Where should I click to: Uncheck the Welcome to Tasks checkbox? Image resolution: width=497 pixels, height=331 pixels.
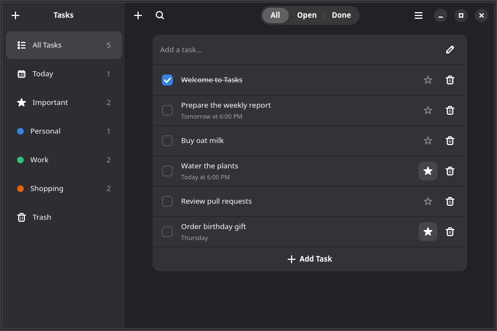pos(167,80)
